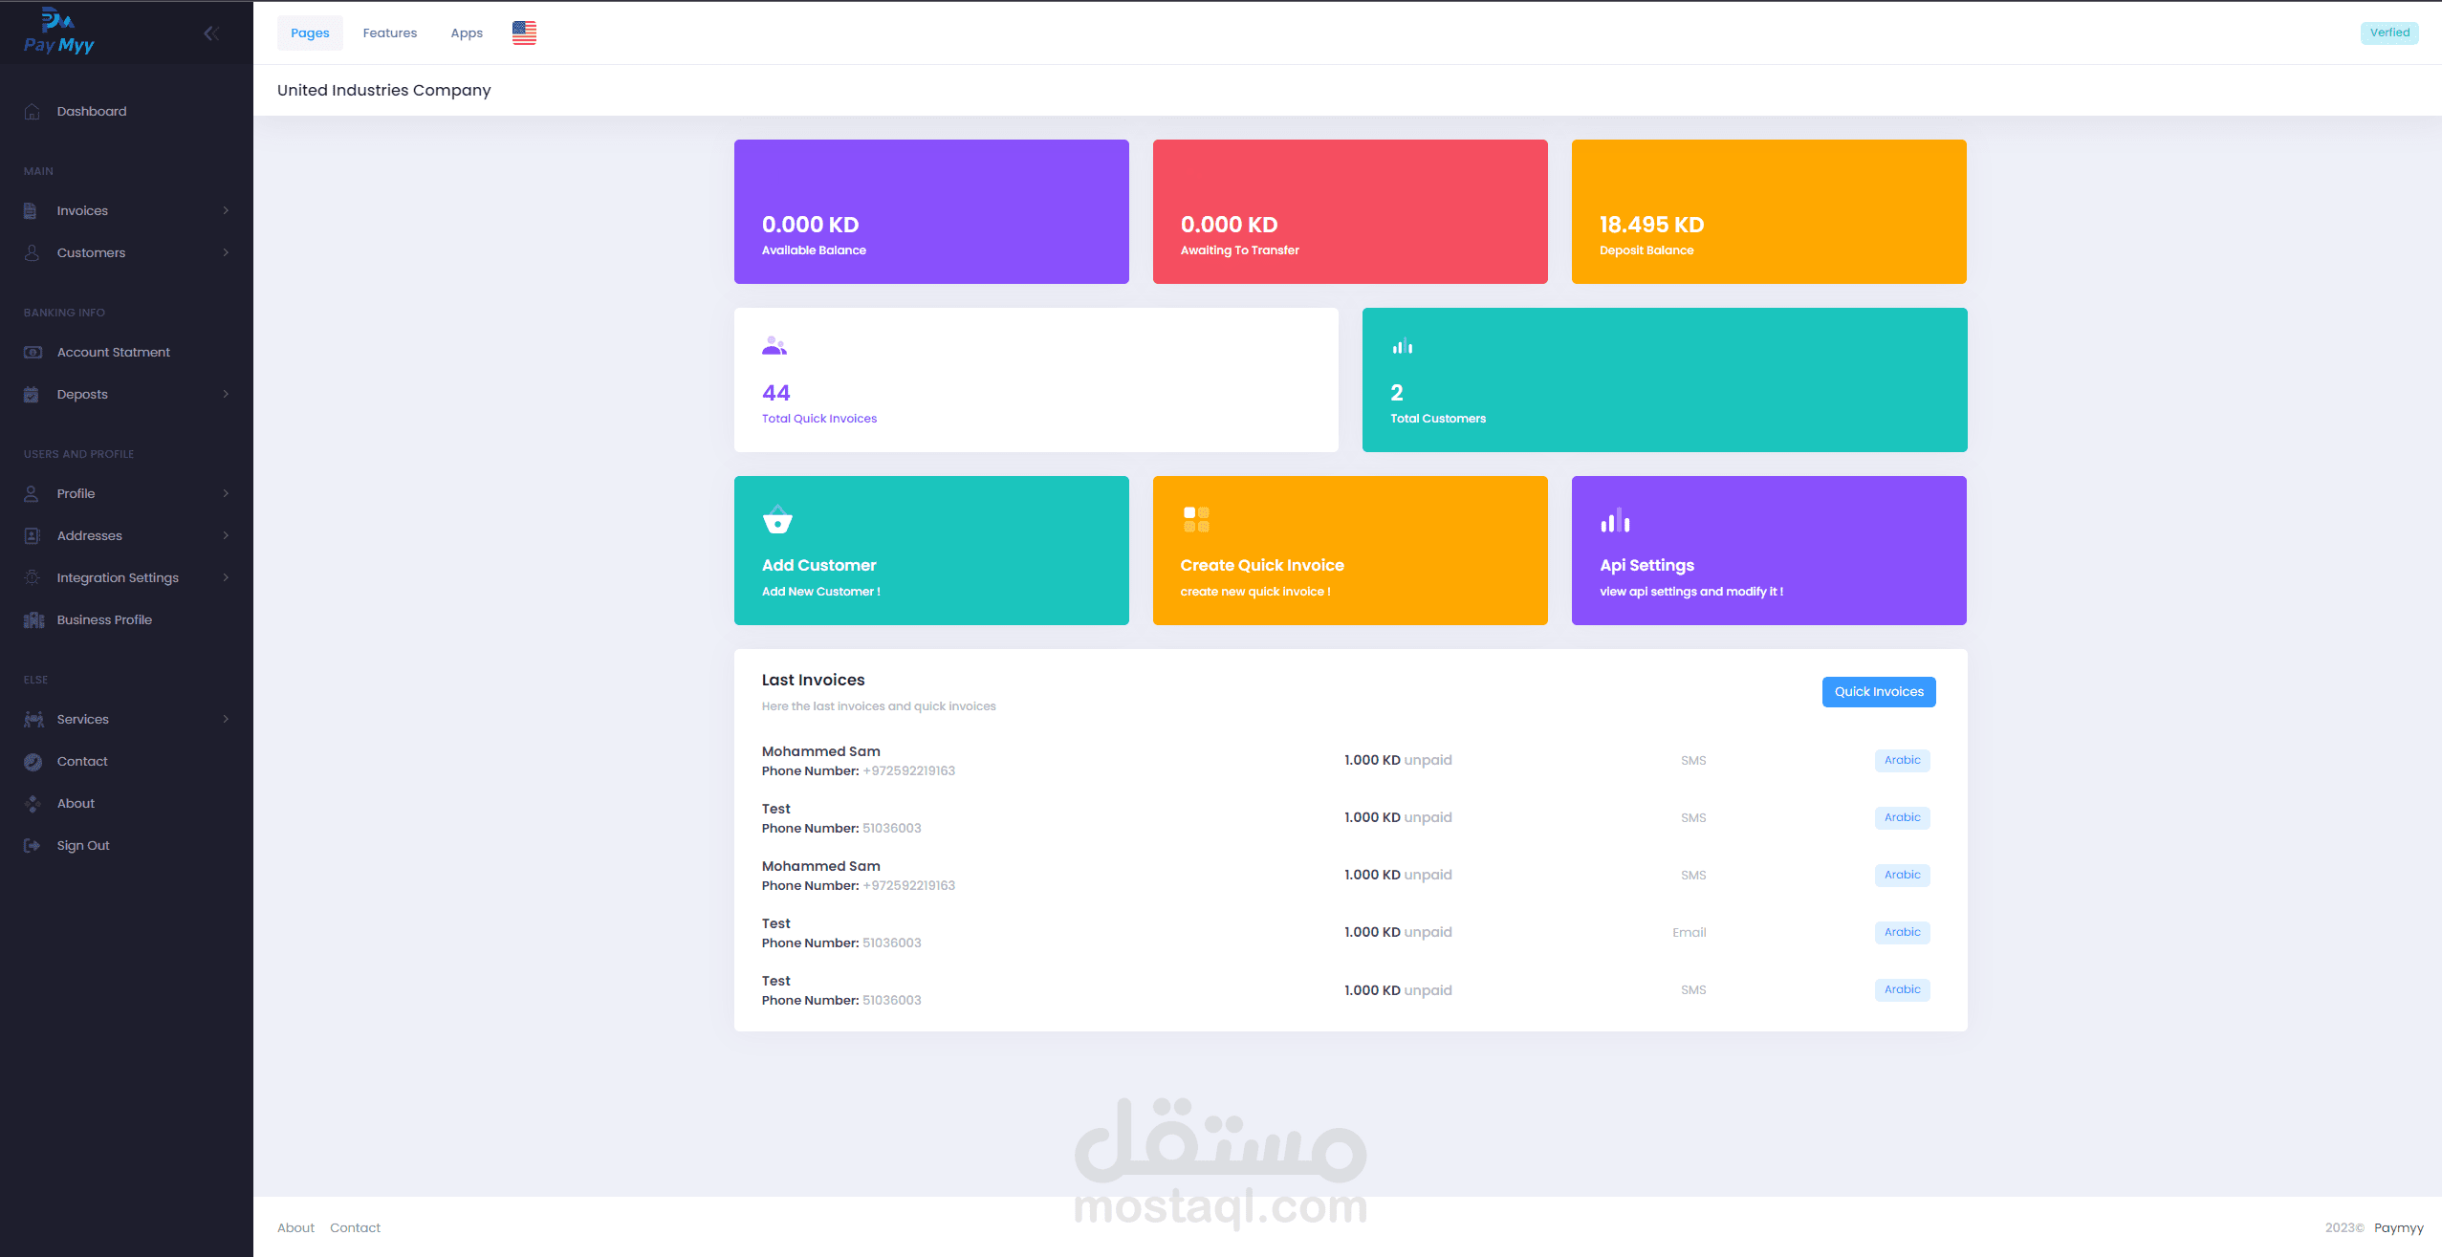The width and height of the screenshot is (2442, 1257).
Task: Click the PayMyy logo
Action: 58,33
